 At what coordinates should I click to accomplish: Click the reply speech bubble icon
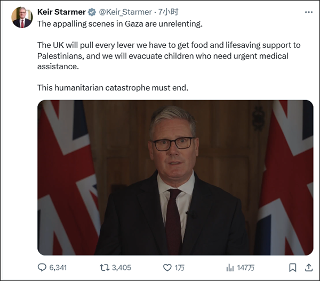(42, 267)
